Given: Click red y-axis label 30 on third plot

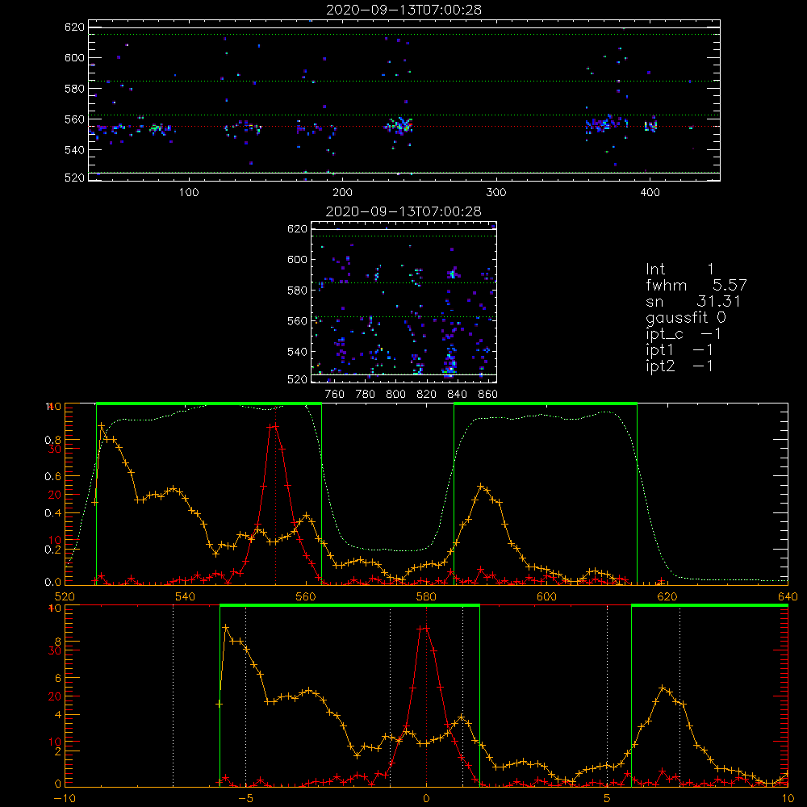Looking at the screenshot, I should (x=55, y=449).
